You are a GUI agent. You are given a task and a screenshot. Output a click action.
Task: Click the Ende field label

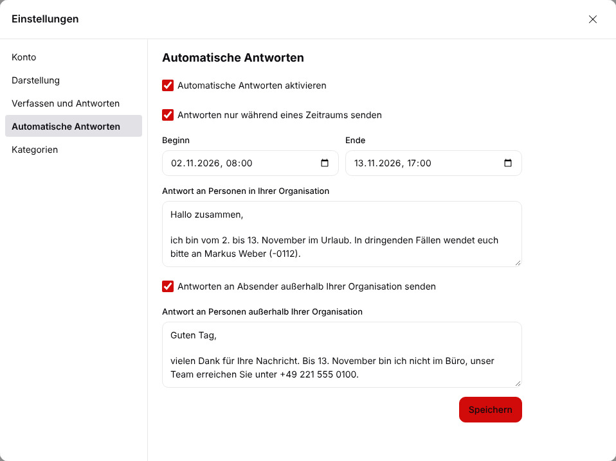coord(355,141)
